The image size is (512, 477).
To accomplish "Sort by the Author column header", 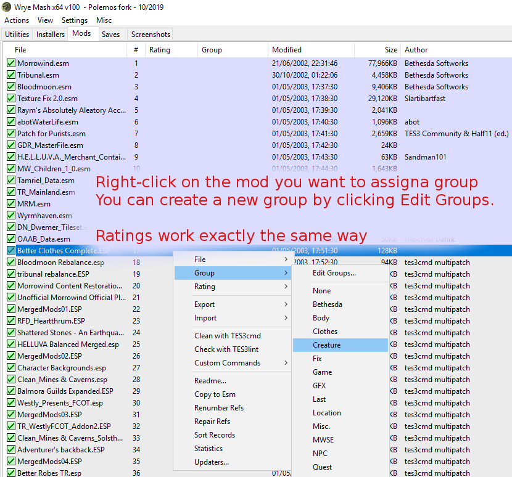I will (x=456, y=50).
